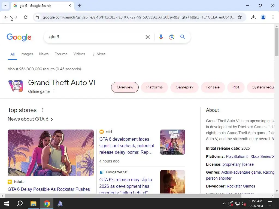The image size is (279, 209).
Task: Clear the search box with X icon
Action: click(147, 37)
